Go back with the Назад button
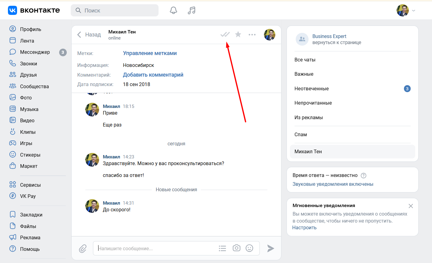Screen dimensions: 432x263 [89, 35]
